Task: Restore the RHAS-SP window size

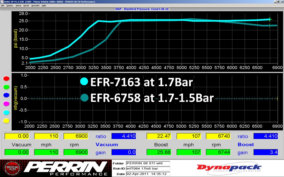Action: (x=278, y=2)
